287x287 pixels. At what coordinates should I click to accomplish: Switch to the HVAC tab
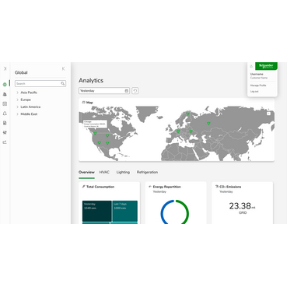[104, 172]
